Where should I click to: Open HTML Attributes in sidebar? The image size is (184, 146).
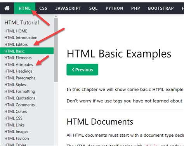click(19, 64)
